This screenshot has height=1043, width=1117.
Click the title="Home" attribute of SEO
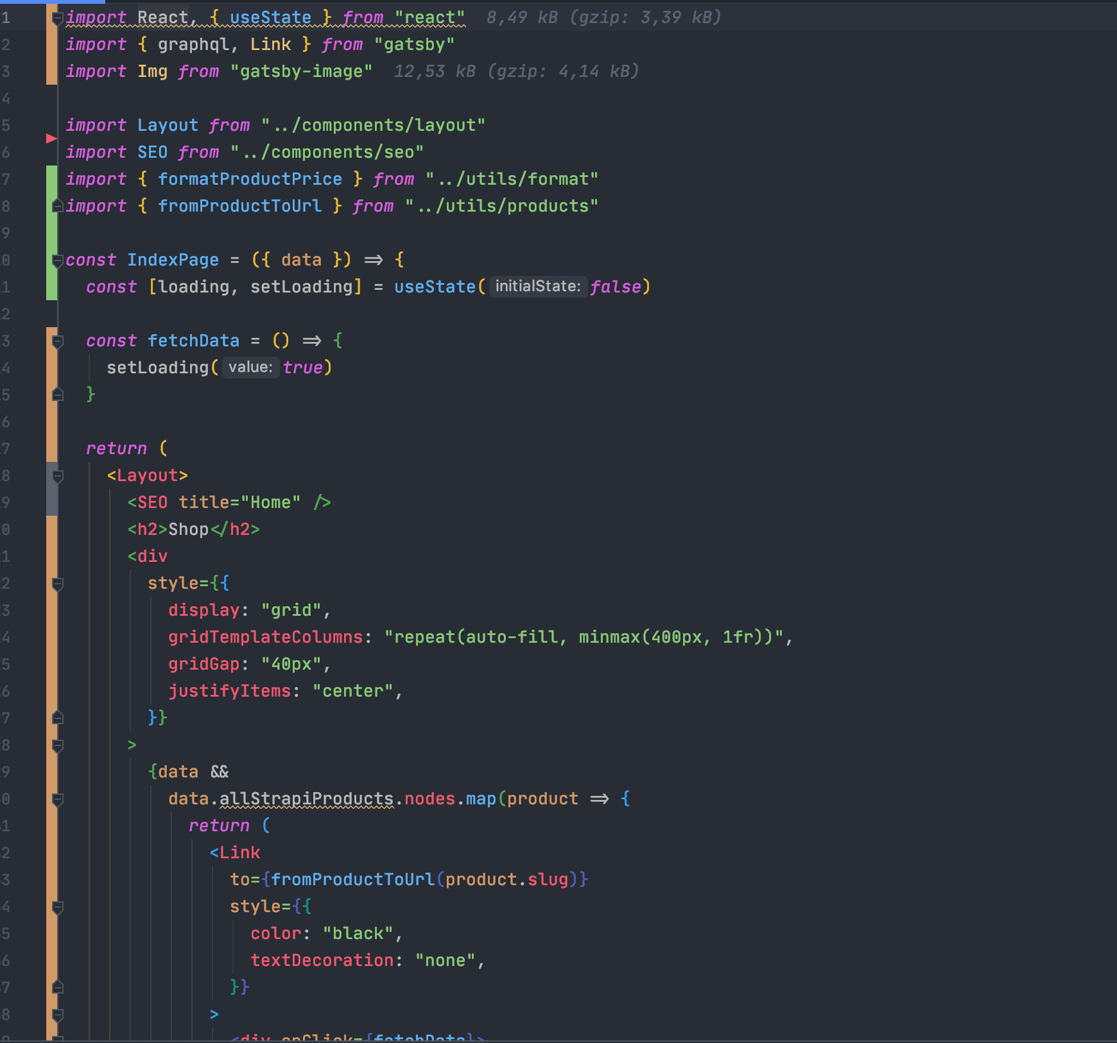click(x=239, y=502)
